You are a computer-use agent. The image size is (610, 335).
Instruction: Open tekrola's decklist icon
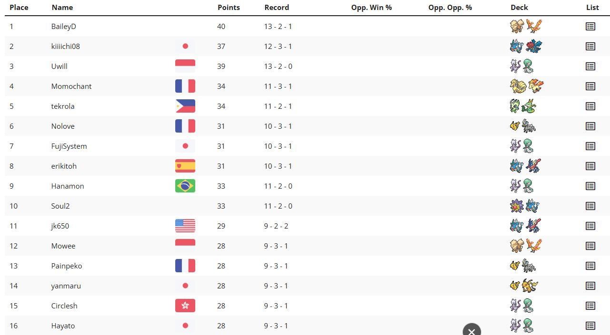(x=590, y=106)
